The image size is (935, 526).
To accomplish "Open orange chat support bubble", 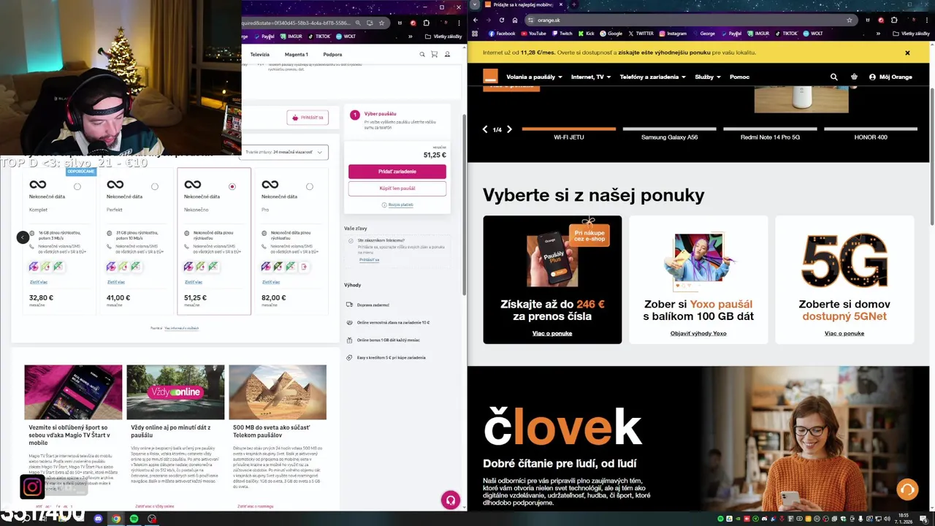I will pos(907,489).
